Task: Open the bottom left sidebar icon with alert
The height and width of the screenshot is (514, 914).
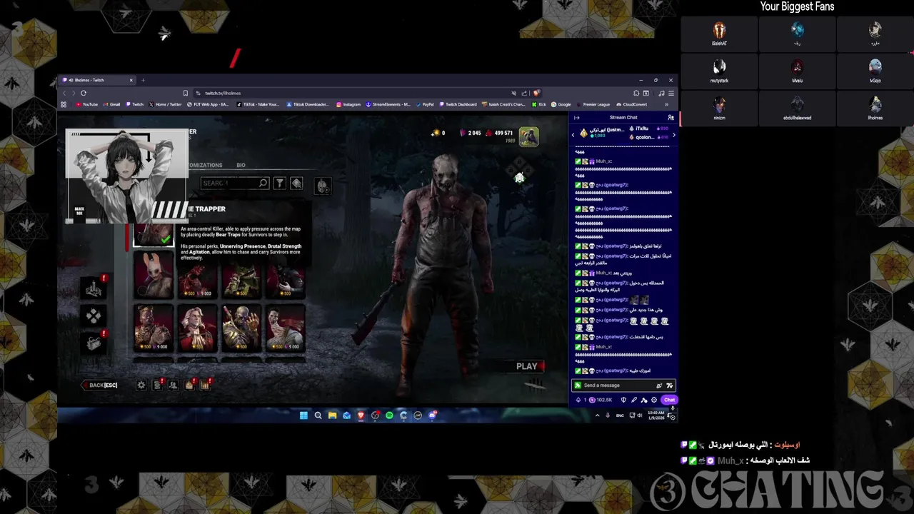Action: (93, 343)
